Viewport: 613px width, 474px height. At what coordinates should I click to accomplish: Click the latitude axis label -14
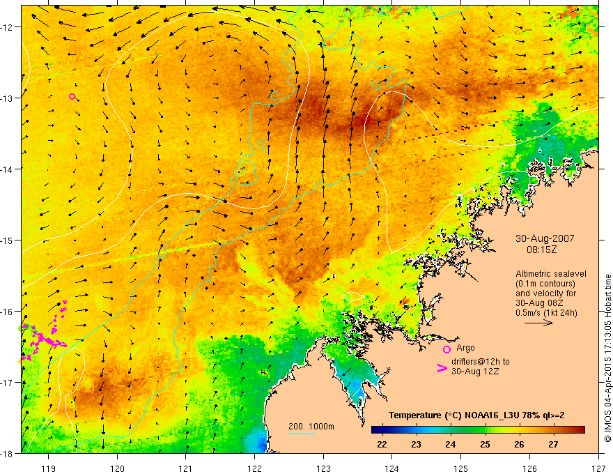click(x=7, y=169)
